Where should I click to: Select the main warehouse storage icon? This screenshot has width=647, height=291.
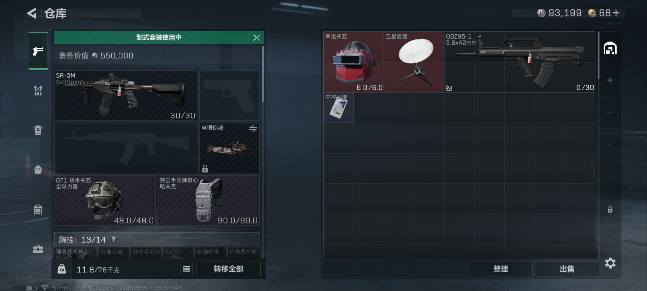610,48
